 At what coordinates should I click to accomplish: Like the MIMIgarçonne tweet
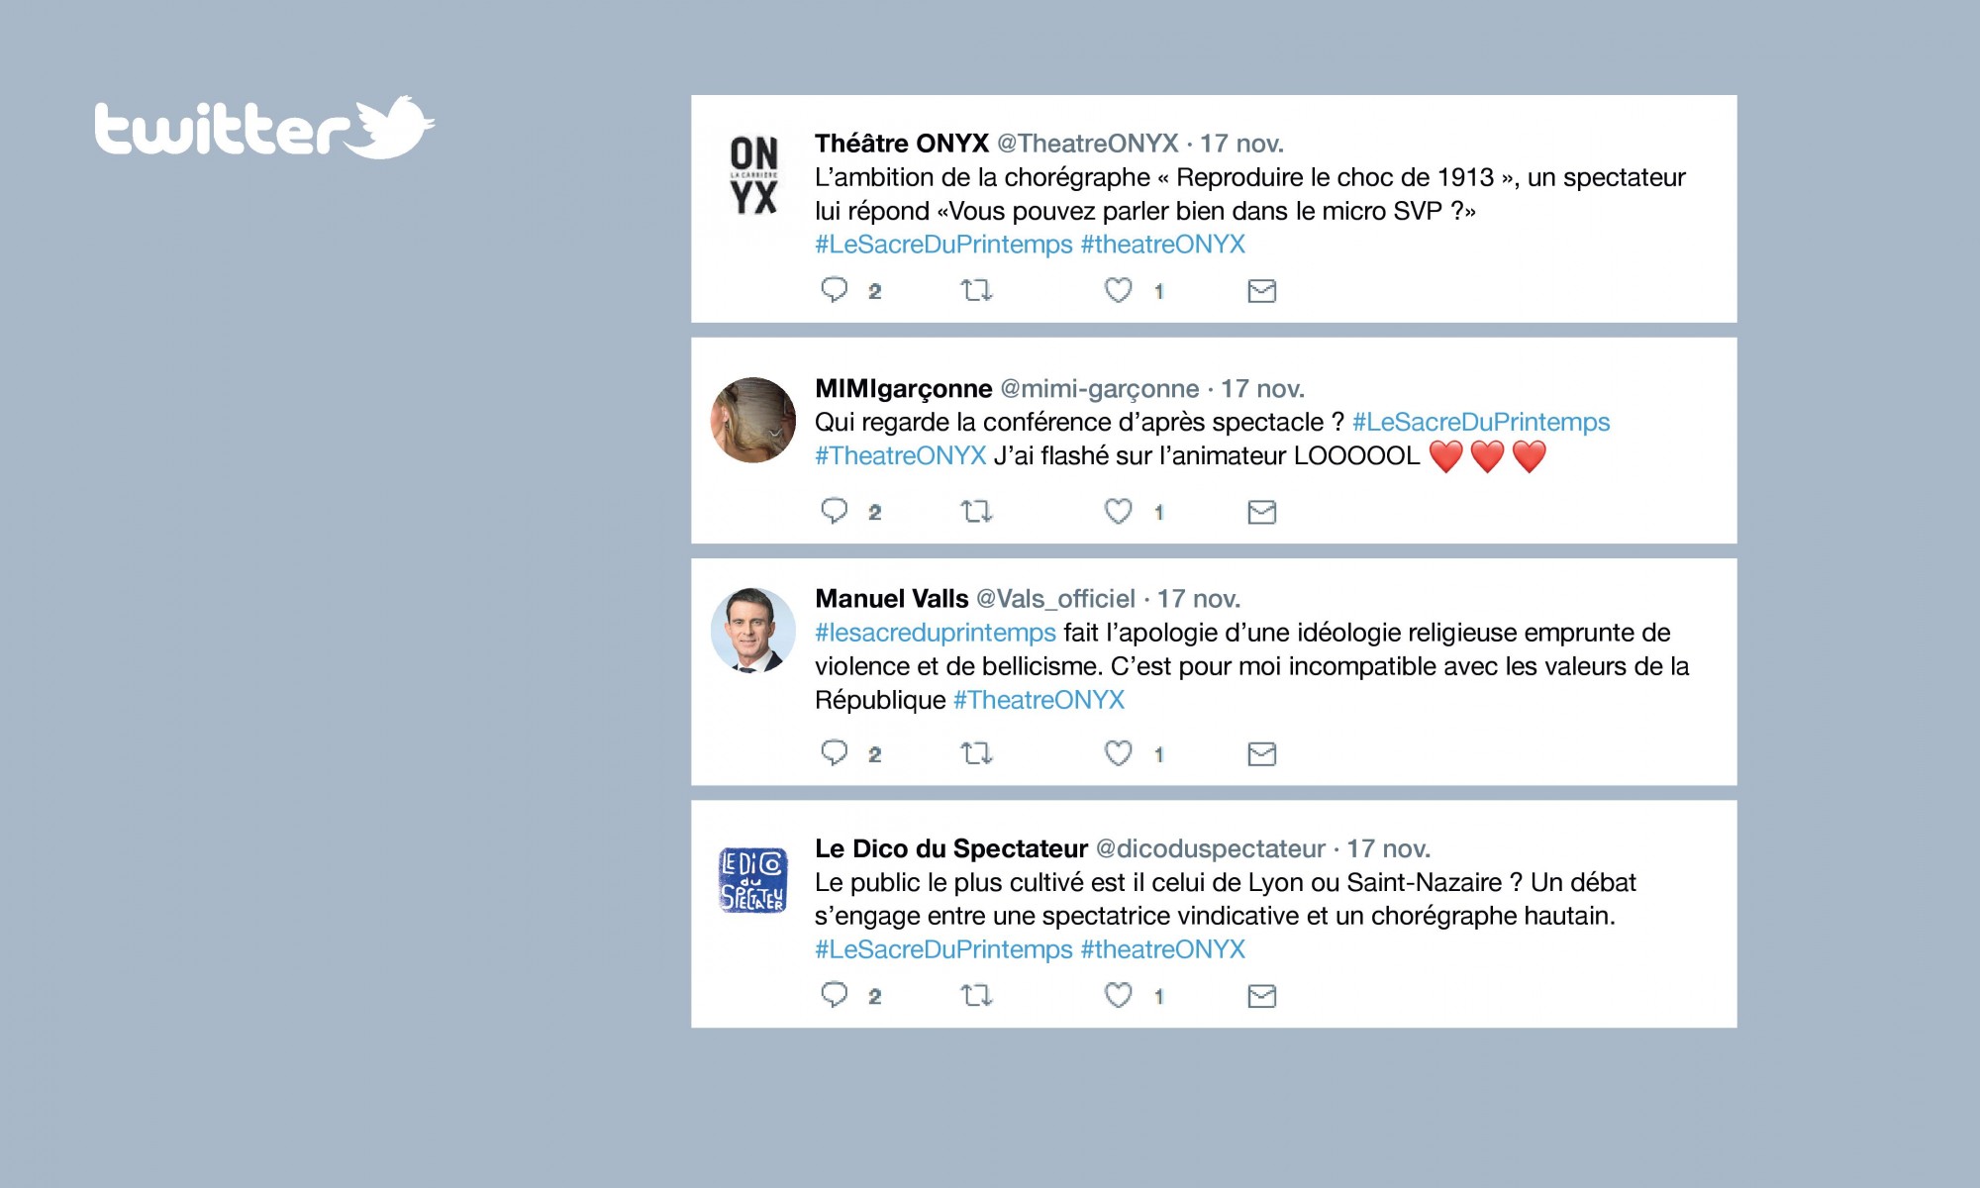click(x=1119, y=511)
